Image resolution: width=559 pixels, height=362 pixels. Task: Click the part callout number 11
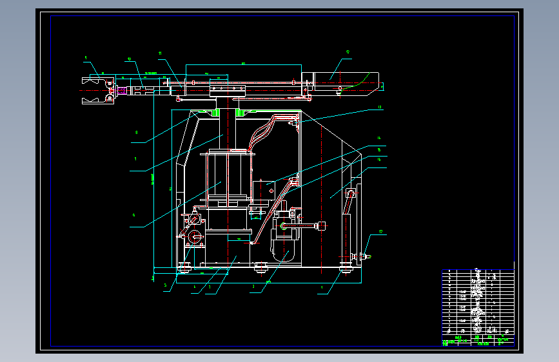pyautogui.click(x=160, y=53)
